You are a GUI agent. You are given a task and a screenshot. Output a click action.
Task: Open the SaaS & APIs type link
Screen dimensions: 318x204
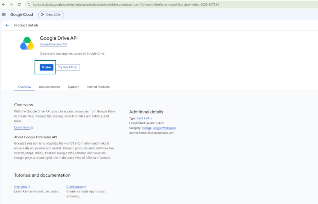pyautogui.click(x=144, y=118)
